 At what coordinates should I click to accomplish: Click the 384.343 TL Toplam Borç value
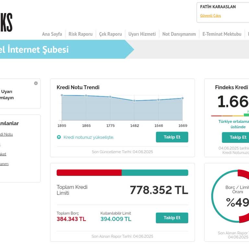click(71, 219)
